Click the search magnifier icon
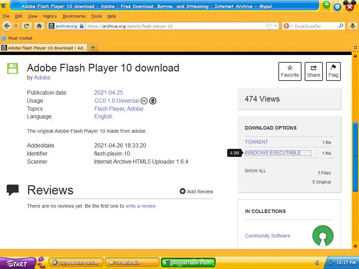Screen dimensions: 359x269 (341, 26)
